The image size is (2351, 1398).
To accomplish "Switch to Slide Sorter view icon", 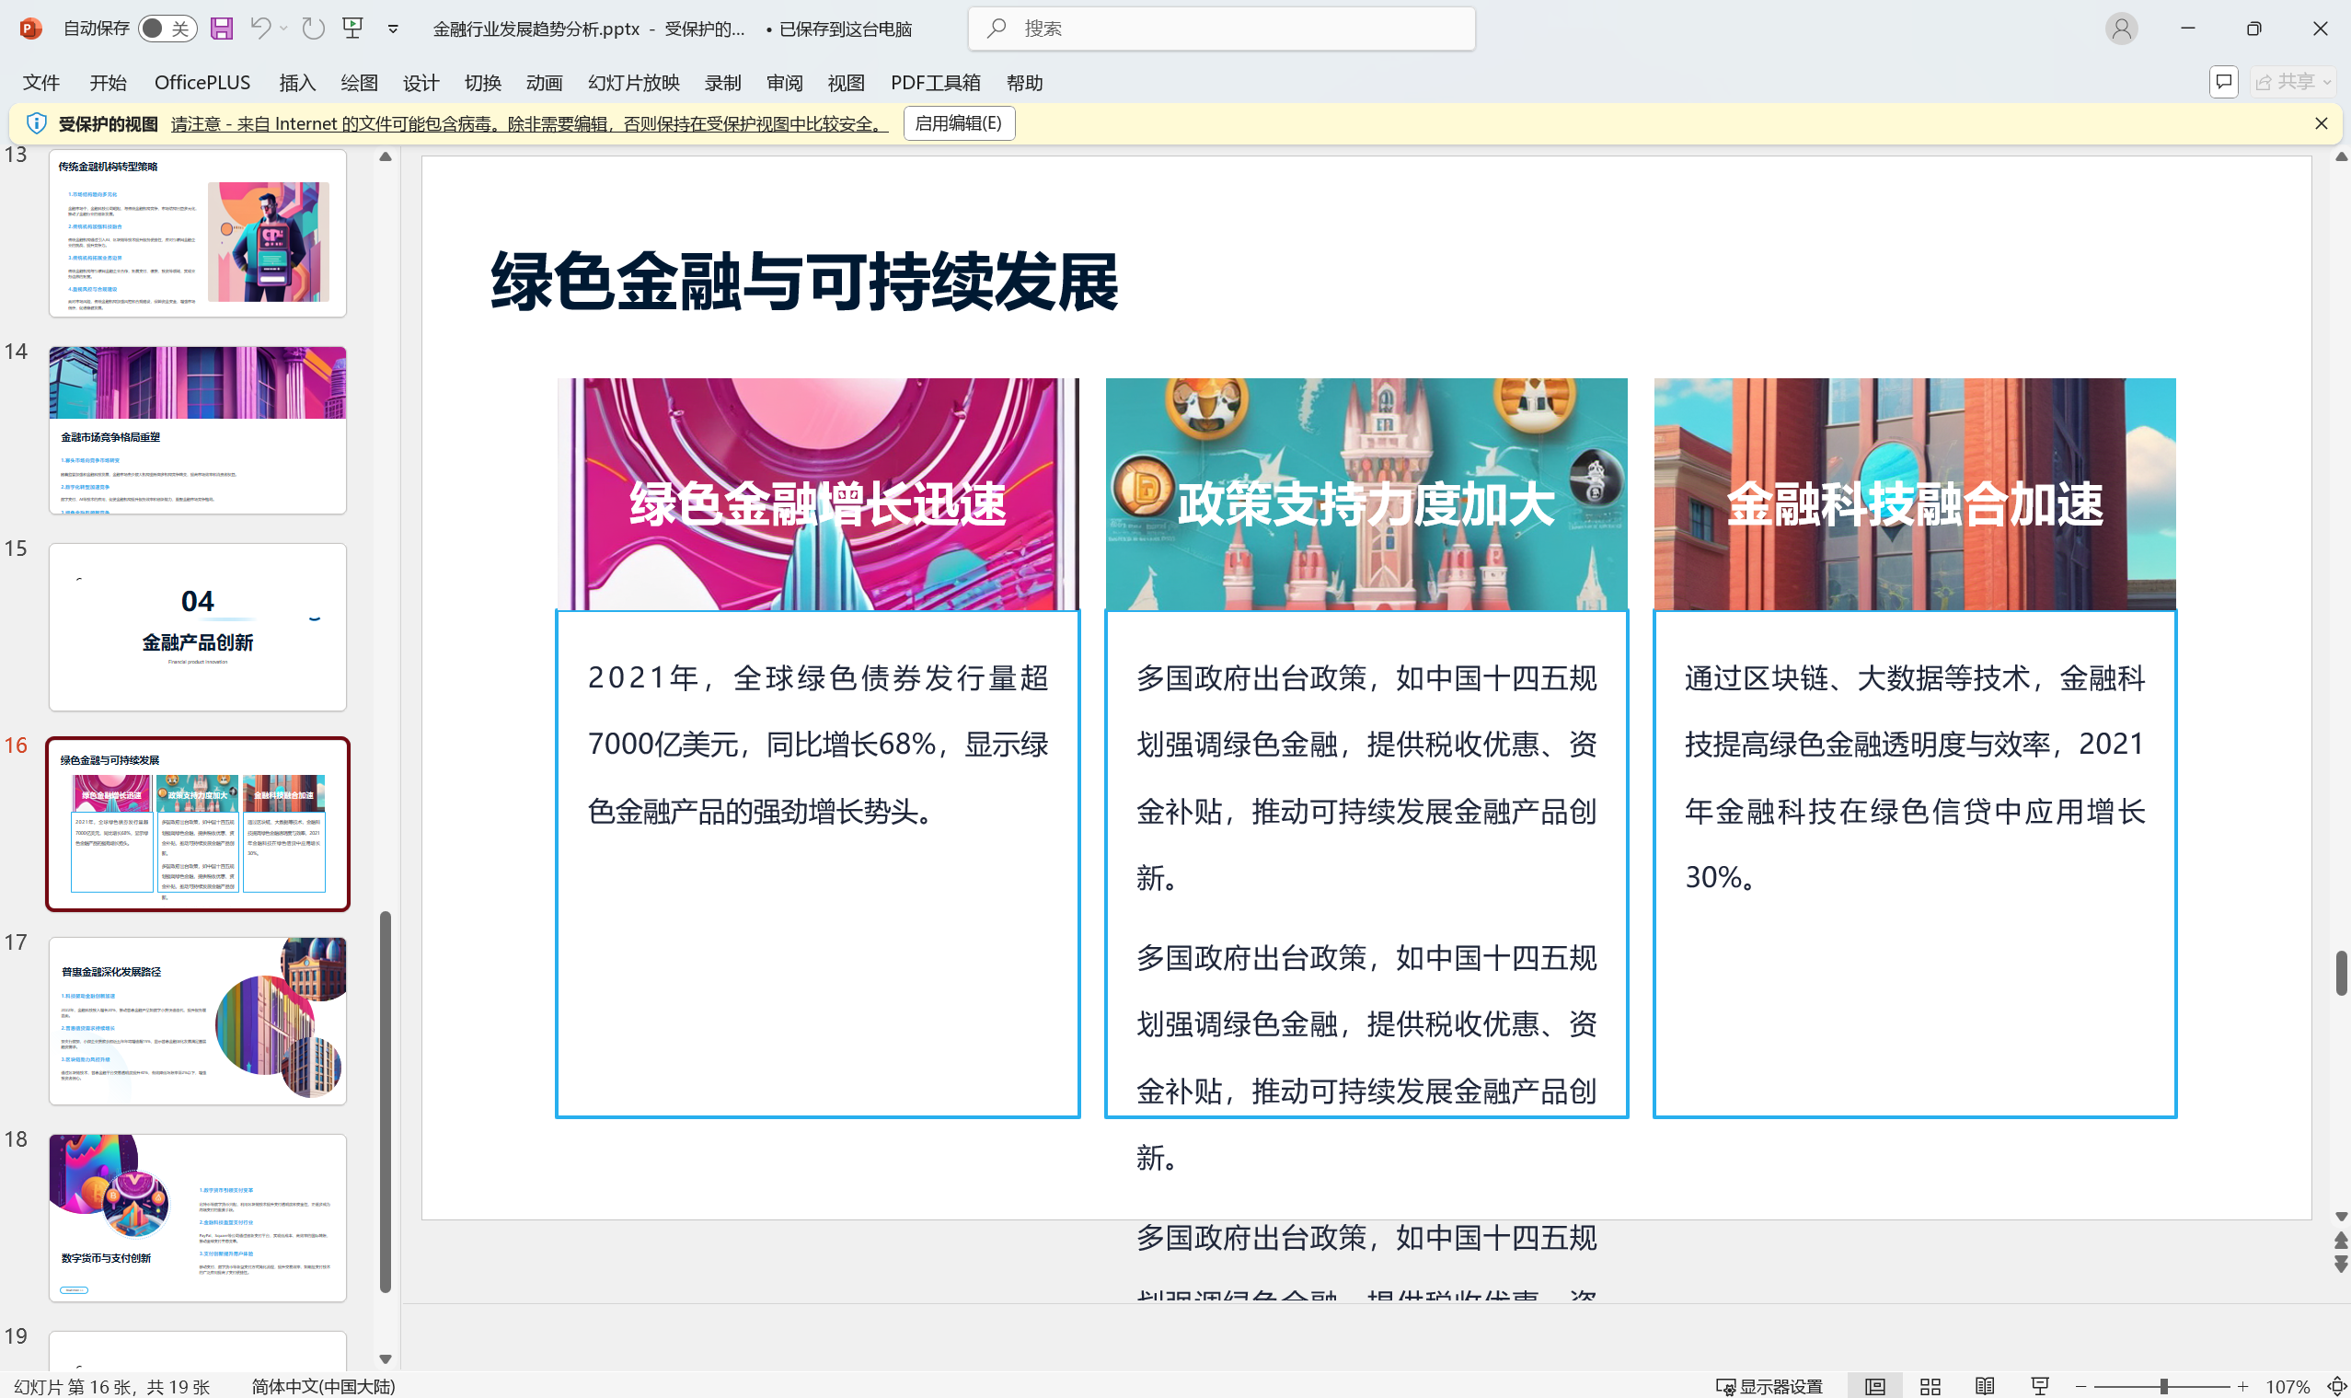I will pyautogui.click(x=1929, y=1386).
